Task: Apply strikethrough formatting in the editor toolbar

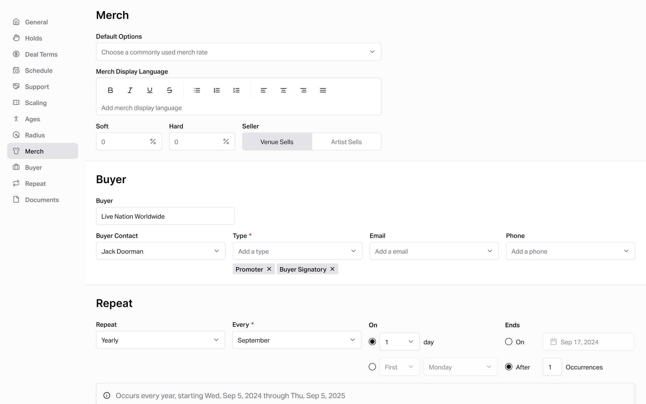Action: [169, 90]
